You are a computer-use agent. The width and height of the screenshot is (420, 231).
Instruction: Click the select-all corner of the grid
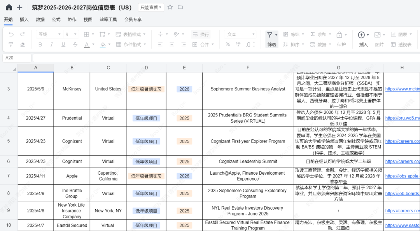click(x=9, y=68)
